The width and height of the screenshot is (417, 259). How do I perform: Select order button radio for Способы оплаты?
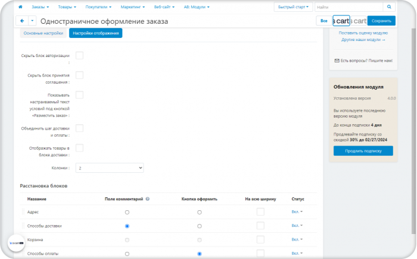click(x=200, y=254)
